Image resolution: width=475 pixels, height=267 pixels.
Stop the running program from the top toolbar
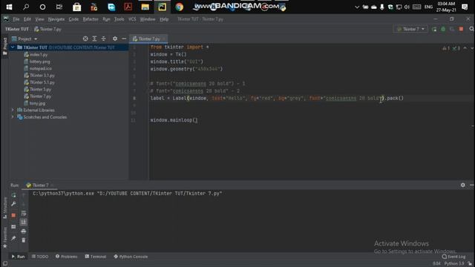tap(461, 29)
